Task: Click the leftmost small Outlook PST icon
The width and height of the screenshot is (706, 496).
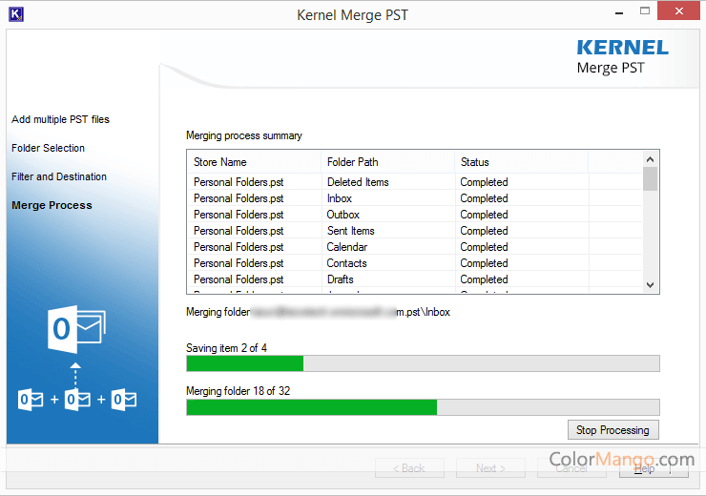Action: (x=31, y=399)
